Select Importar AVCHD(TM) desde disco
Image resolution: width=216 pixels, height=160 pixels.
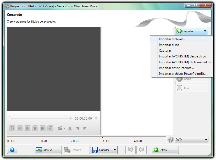(182, 56)
